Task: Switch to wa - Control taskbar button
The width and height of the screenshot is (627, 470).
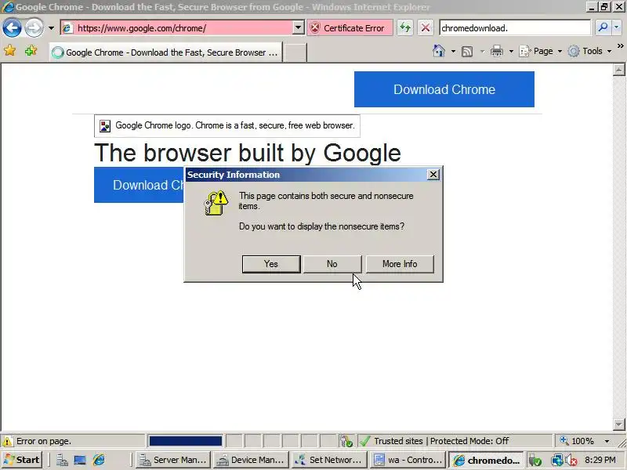Action: [408, 460]
